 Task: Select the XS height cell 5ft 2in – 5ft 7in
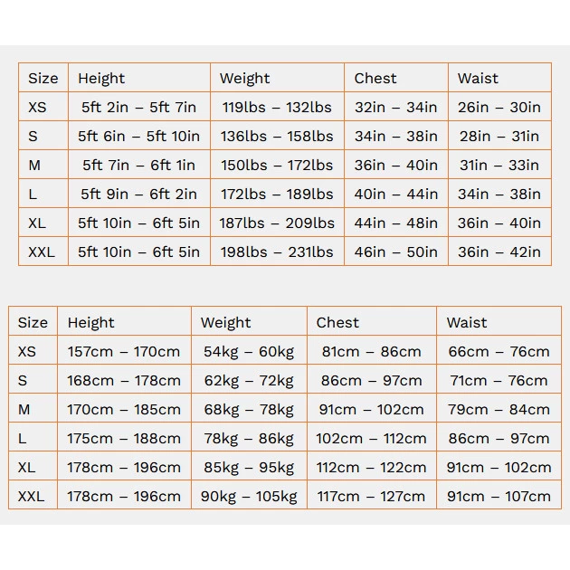tap(138, 107)
